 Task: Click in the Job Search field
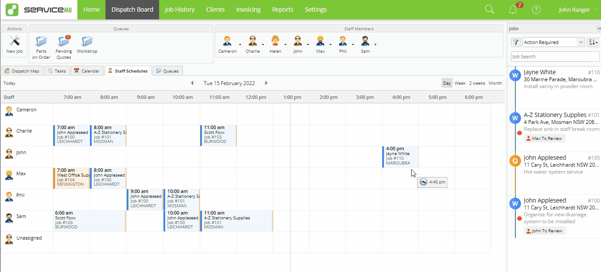[555, 57]
